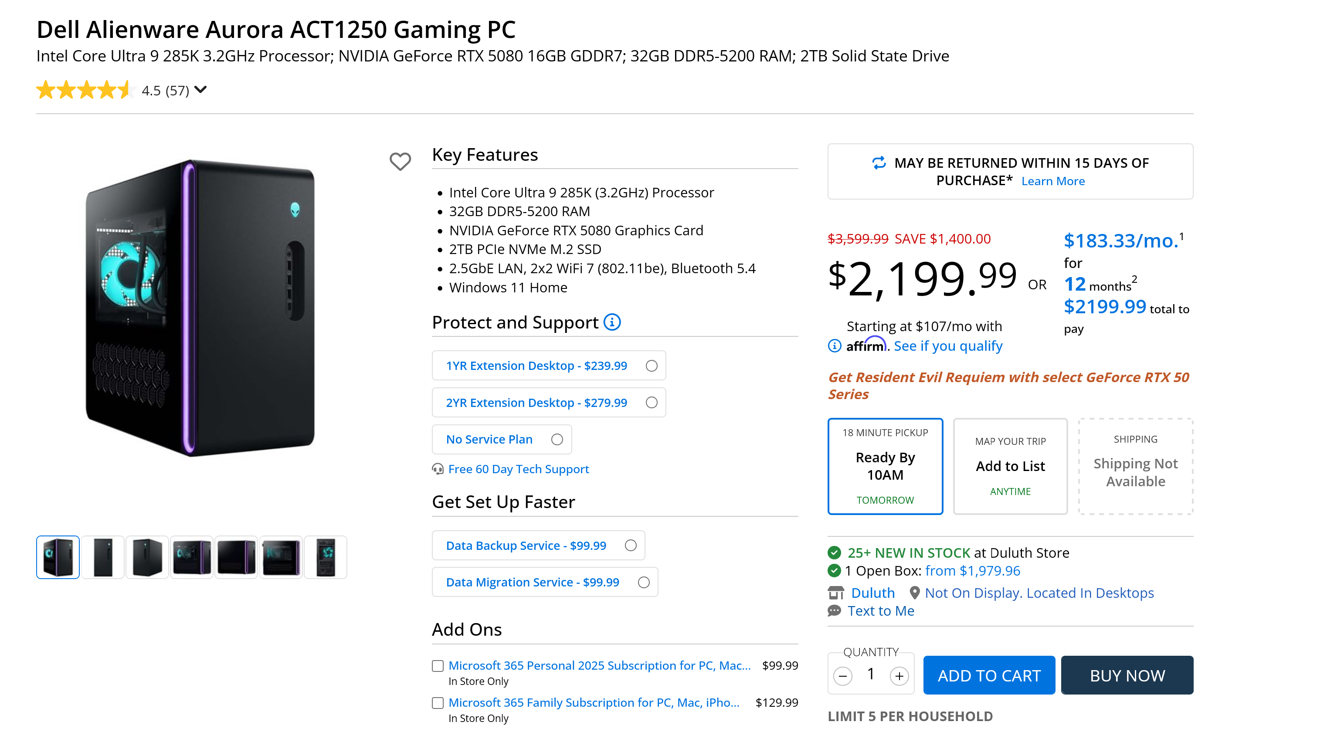Click the return policy refresh arrows icon
Image resolution: width=1317 pixels, height=732 pixels.
pos(878,163)
